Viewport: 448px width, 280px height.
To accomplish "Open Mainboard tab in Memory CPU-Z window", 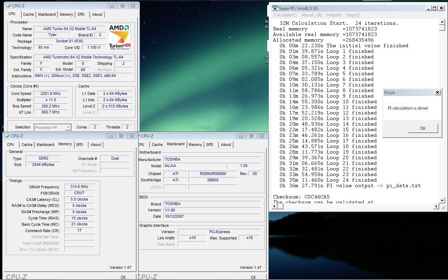I will (x=45, y=145).
